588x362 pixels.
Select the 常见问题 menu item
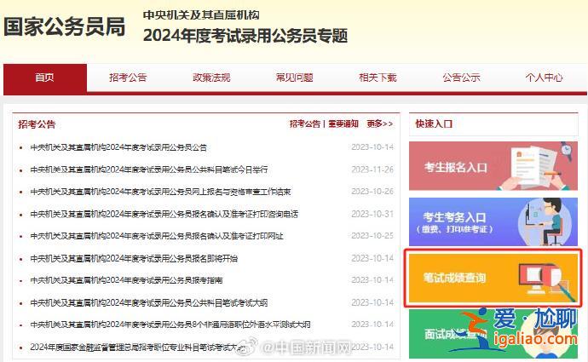click(x=294, y=78)
